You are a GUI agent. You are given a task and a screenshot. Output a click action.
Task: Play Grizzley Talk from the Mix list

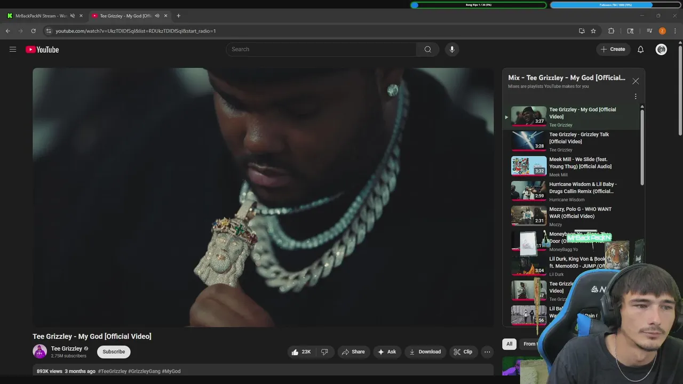(571, 141)
